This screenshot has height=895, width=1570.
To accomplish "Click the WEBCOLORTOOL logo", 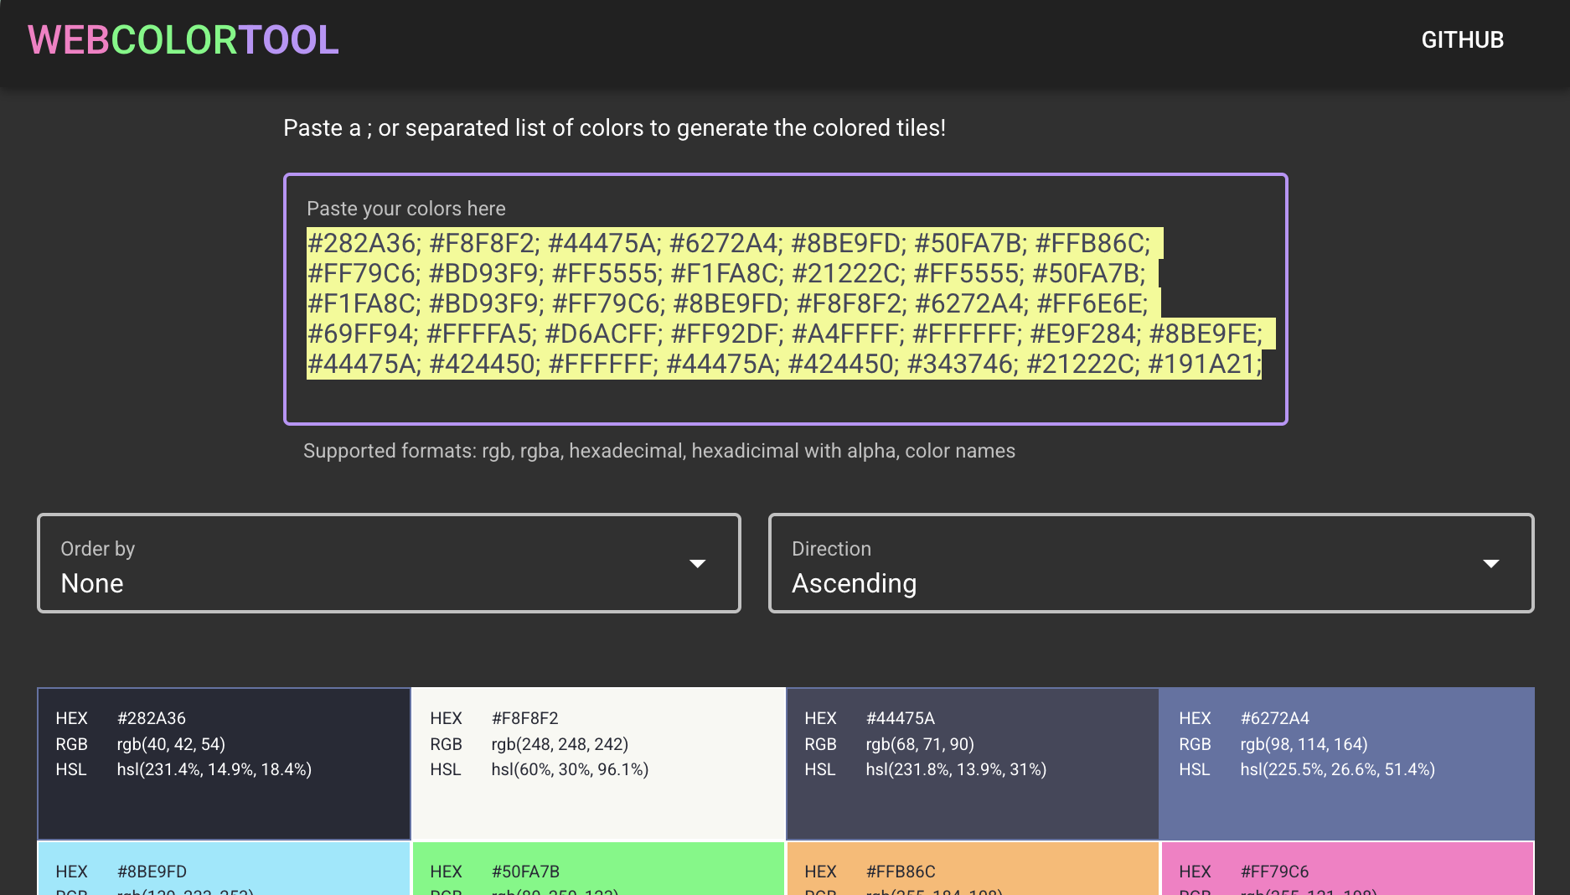I will [x=183, y=40].
